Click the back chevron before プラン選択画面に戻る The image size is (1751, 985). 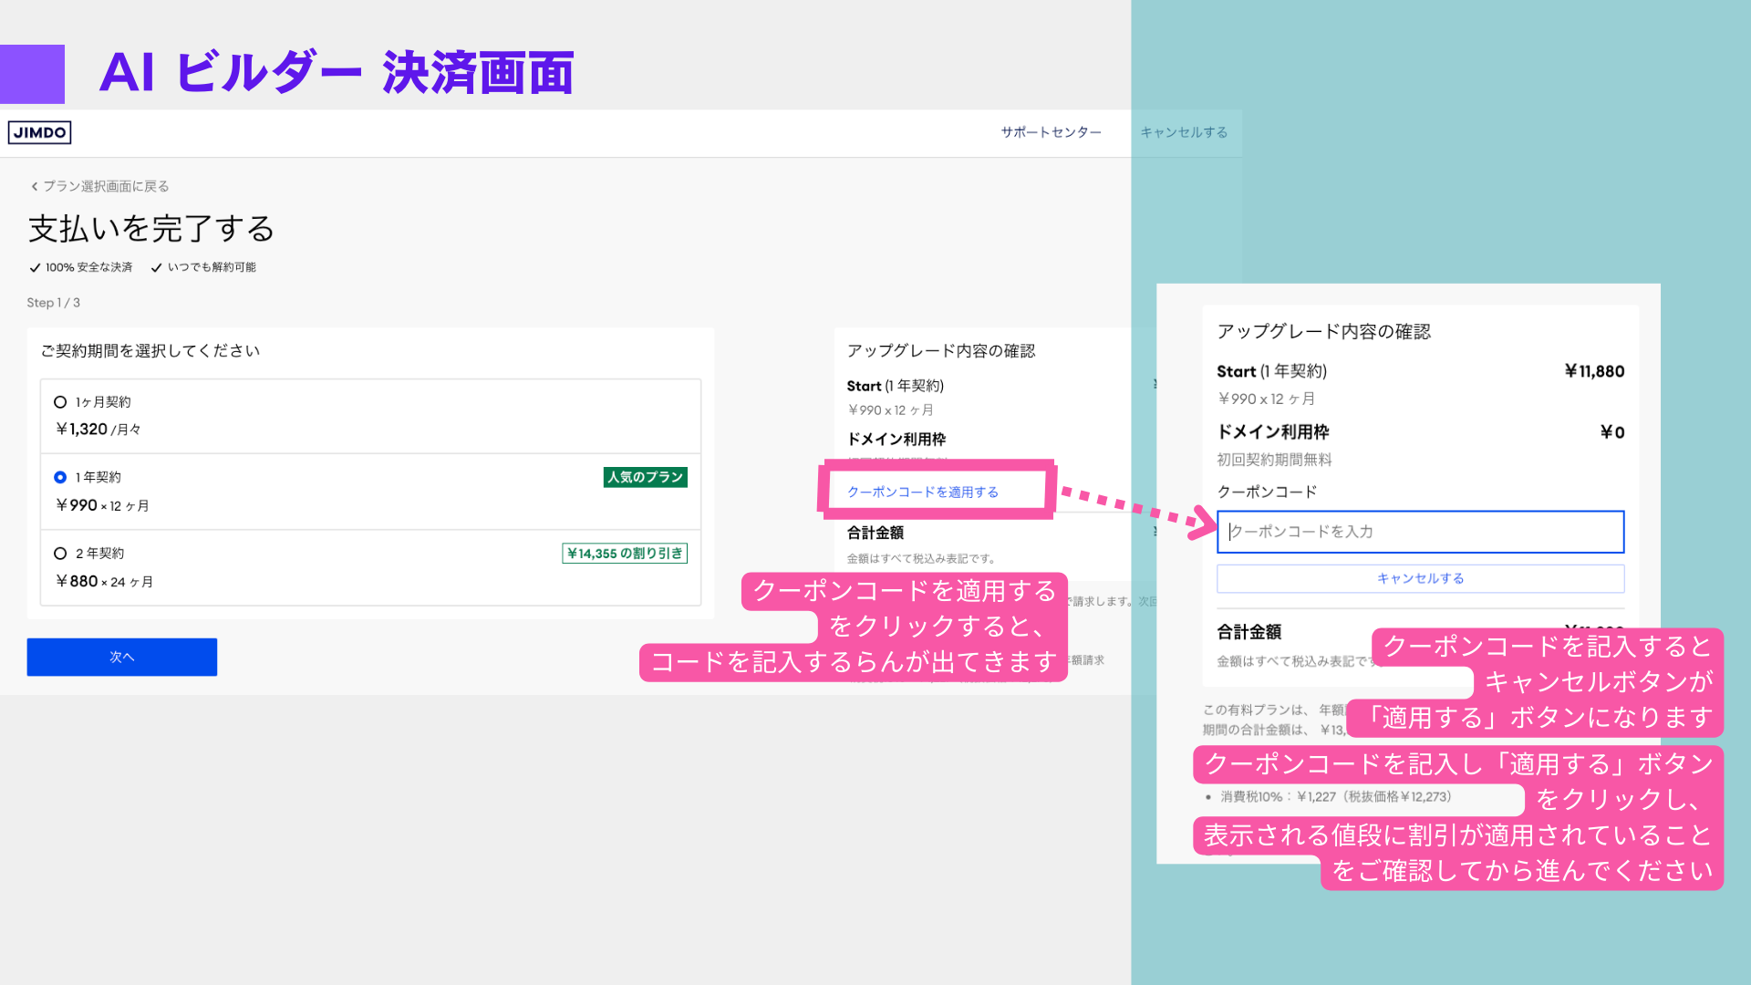(x=35, y=187)
